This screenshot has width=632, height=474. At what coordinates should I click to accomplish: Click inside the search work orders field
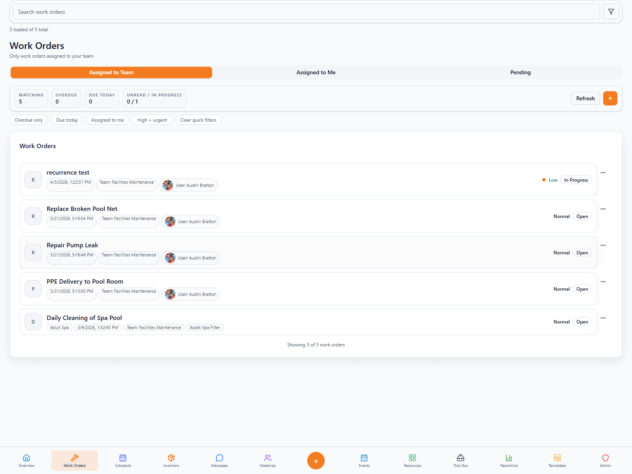click(x=158, y=11)
